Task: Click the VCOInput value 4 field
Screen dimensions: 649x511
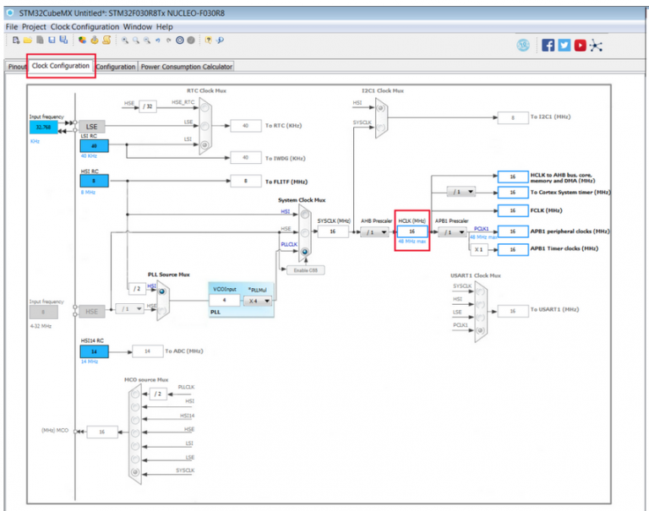Action: [x=224, y=300]
